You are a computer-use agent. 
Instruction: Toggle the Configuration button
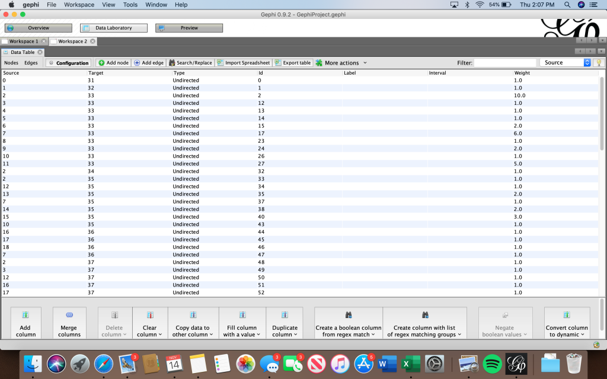coord(68,63)
